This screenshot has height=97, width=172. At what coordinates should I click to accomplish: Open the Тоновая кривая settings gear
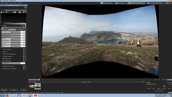click(x=24, y=56)
